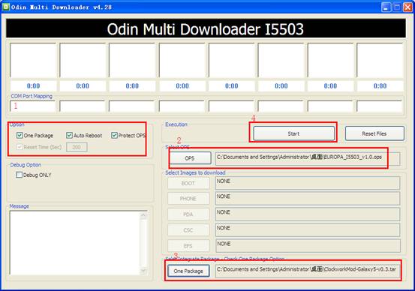Click the Reset Files button
Viewport: 415px width, 291px height.
tap(374, 133)
